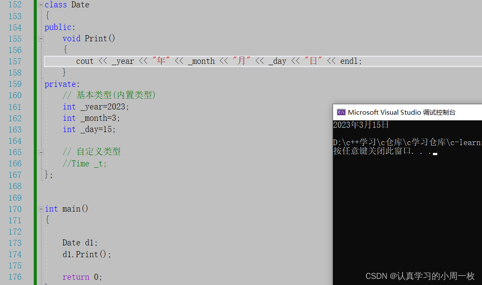The height and width of the screenshot is (285, 482).
Task: Click the console path line starting D:\c++
Action: [x=408, y=142]
